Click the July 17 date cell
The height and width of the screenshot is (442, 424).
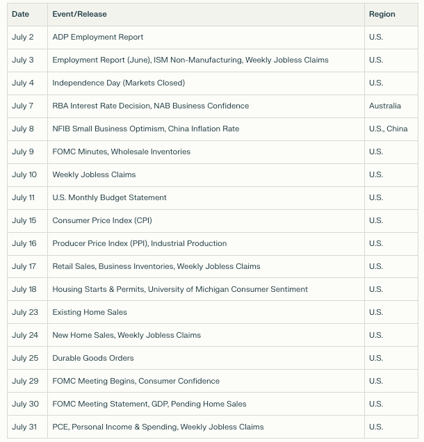24,266
